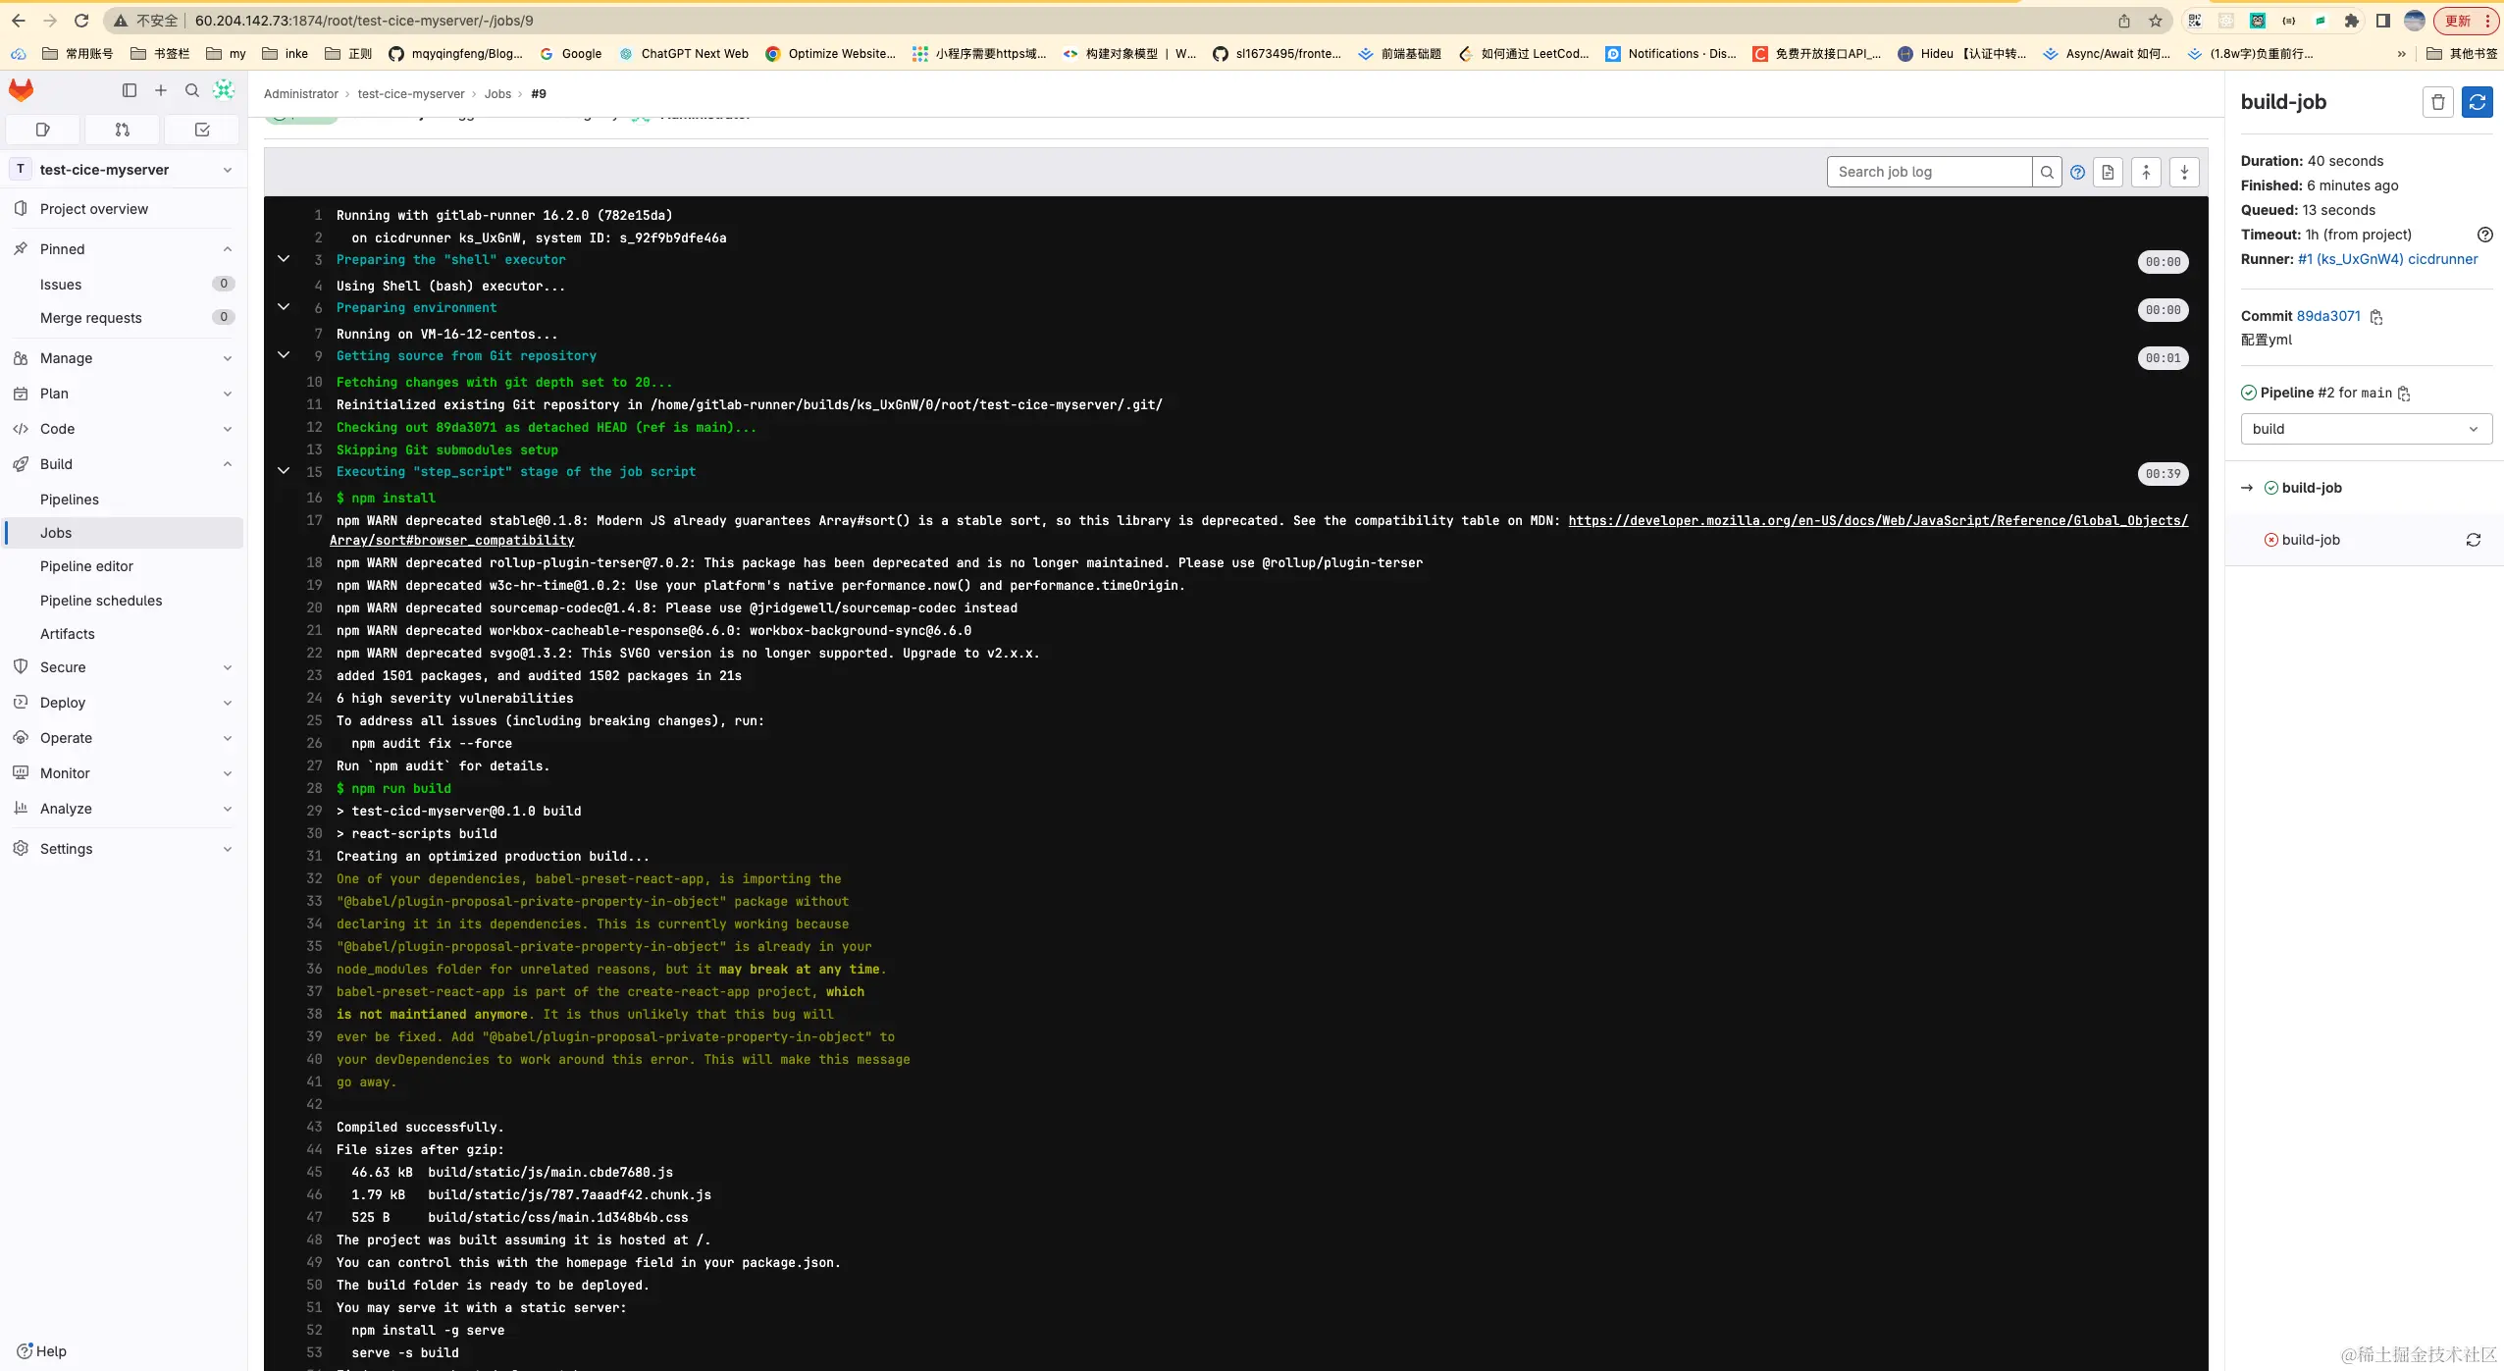Image resolution: width=2504 pixels, height=1371 pixels.
Task: Click the scroll to top of log icon
Action: click(x=2146, y=172)
